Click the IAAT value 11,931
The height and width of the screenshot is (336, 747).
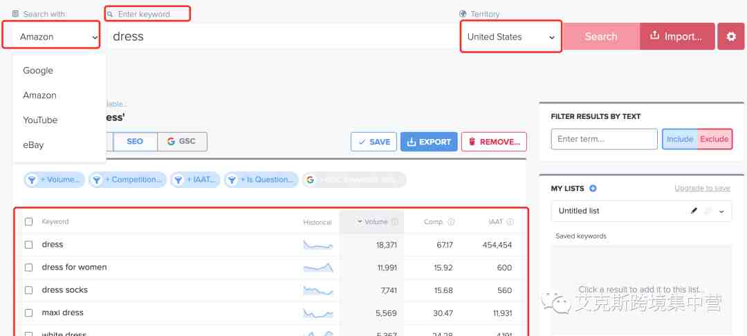pos(504,313)
